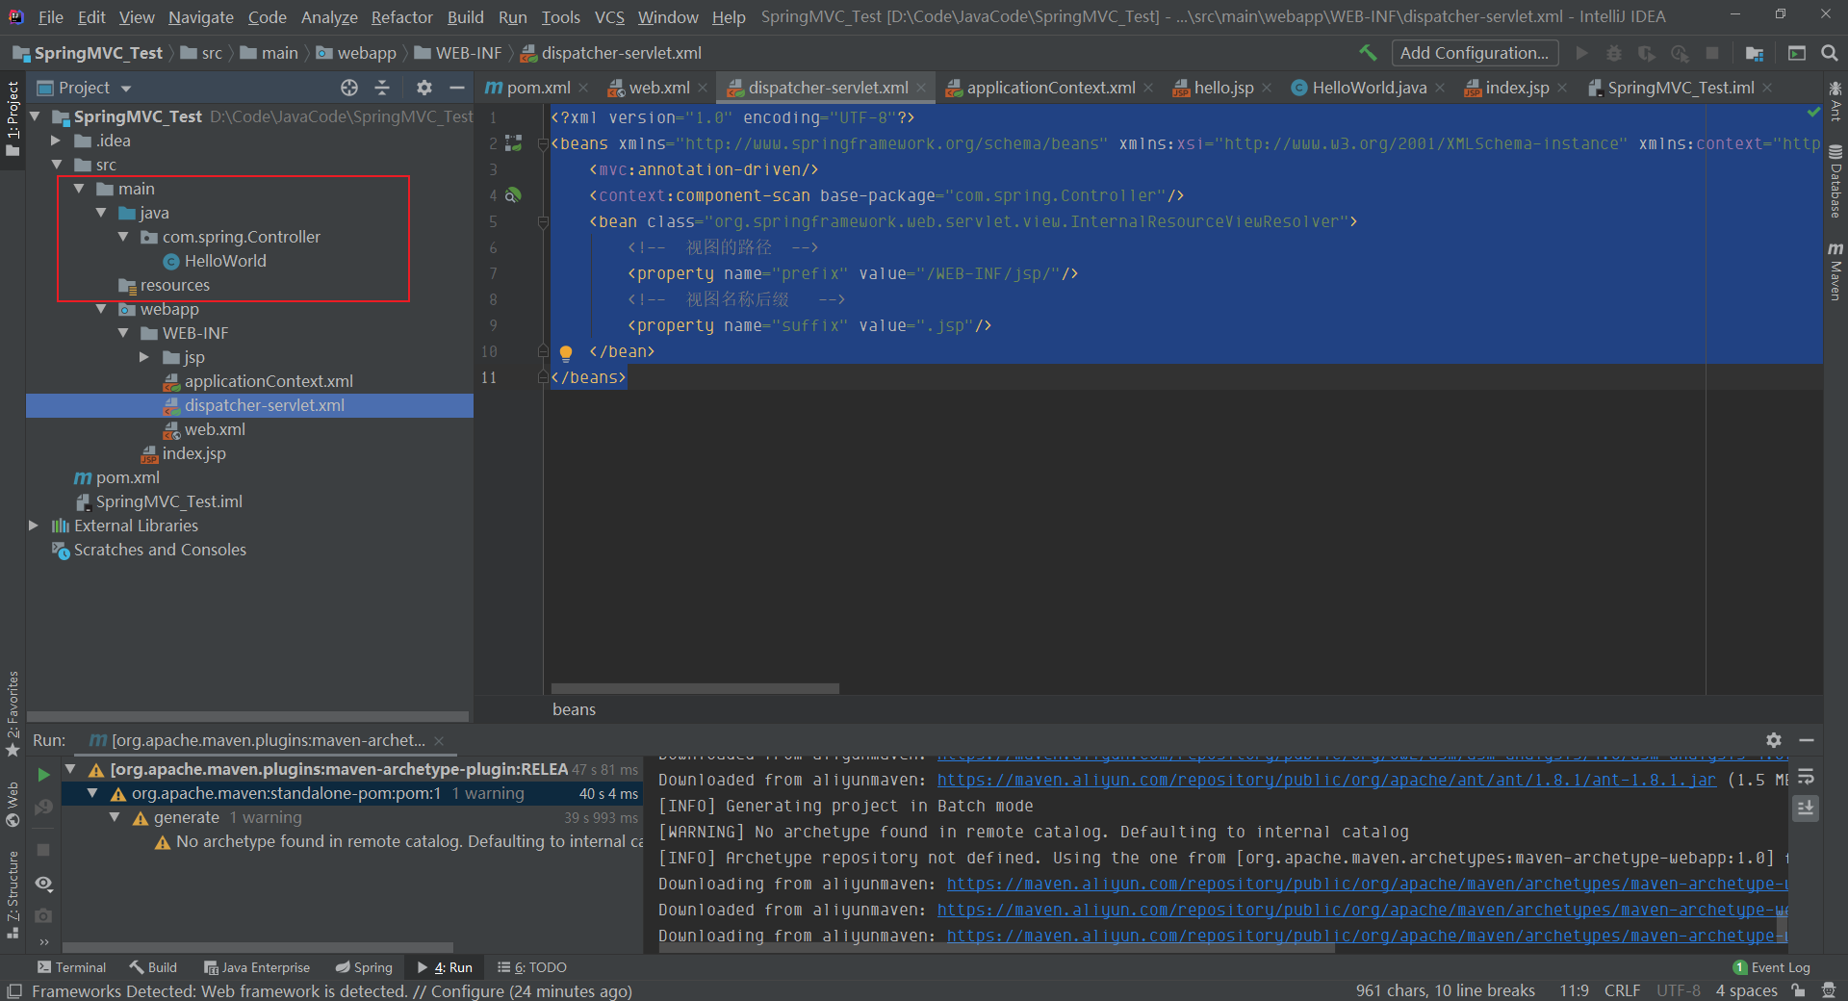Open Run panel gear settings
The height and width of the screenshot is (1001, 1848).
pos(1774,740)
